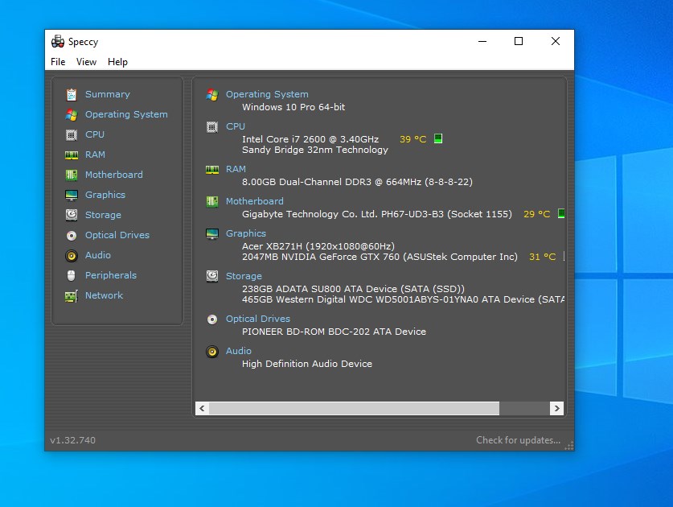
Task: View the Network section from sidebar
Action: 104,295
